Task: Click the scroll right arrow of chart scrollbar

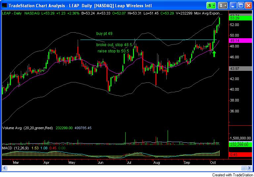Action: (x=249, y=168)
